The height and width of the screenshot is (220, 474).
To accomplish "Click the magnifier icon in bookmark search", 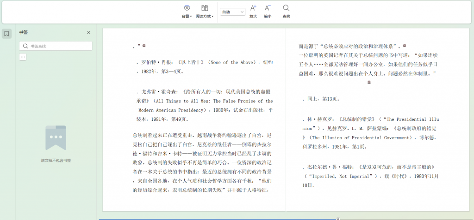I will [25, 46].
